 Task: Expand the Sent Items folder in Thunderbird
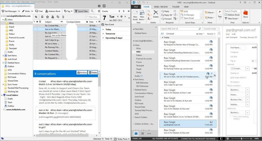point(3,55)
